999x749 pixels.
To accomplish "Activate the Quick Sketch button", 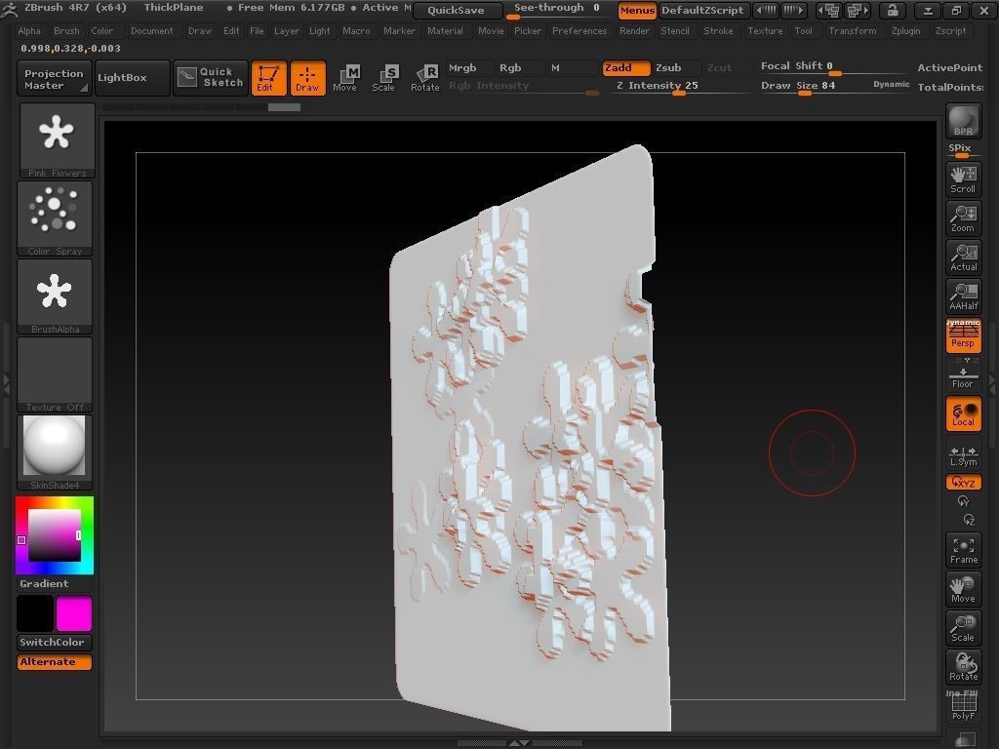I will (x=211, y=78).
